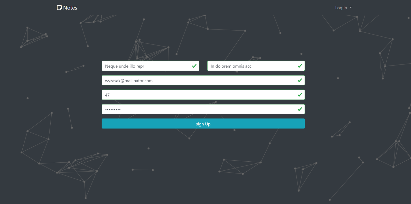Click the valid checkmark beside the 47 value
The image size is (411, 204).
[x=300, y=95]
